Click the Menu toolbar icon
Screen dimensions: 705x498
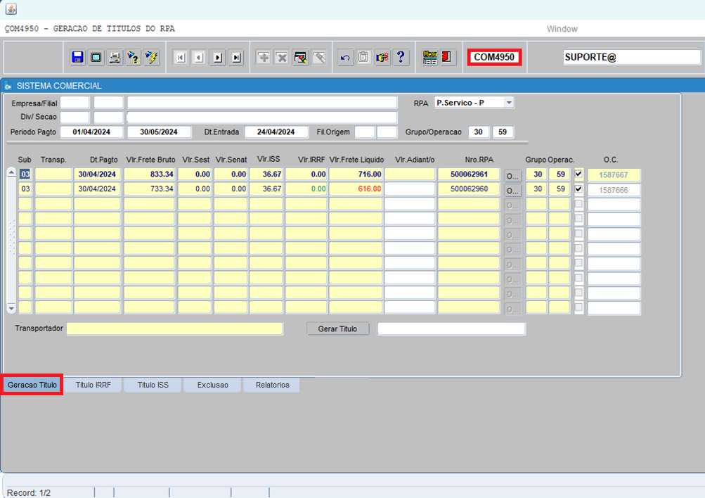click(430, 58)
